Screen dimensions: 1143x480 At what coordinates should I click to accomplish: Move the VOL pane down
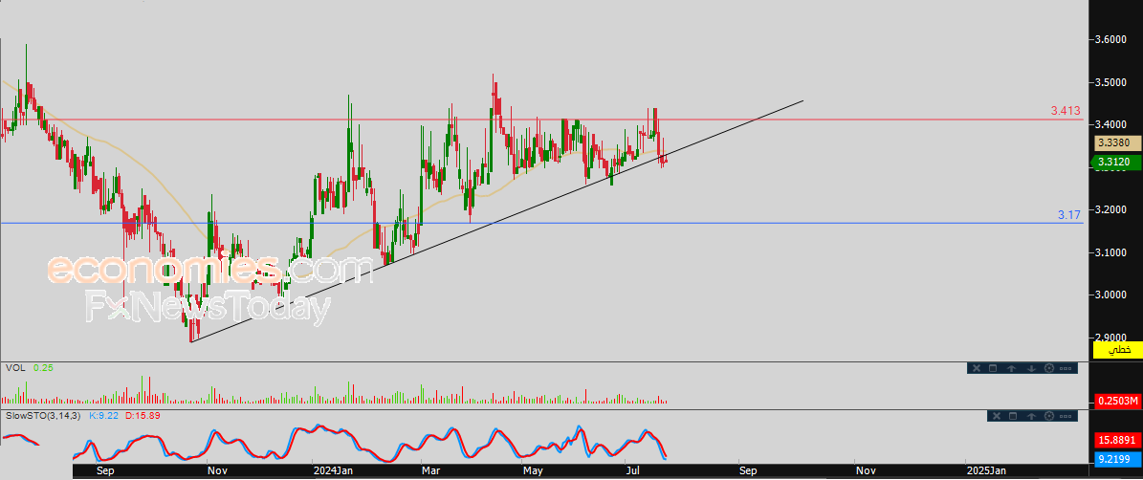tap(1031, 368)
